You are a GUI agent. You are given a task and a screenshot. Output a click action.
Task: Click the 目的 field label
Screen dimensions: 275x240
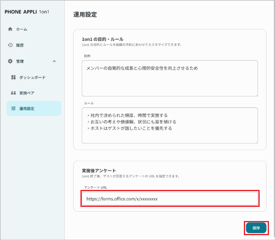tap(87, 56)
